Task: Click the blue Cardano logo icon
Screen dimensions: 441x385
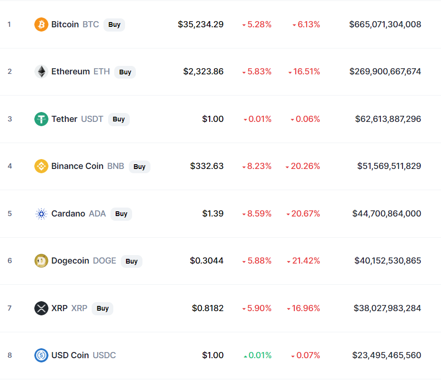Action: (x=41, y=214)
